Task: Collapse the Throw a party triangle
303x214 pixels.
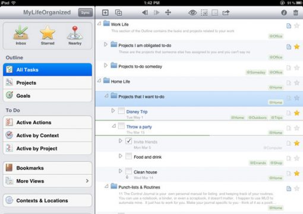Action: [114, 126]
